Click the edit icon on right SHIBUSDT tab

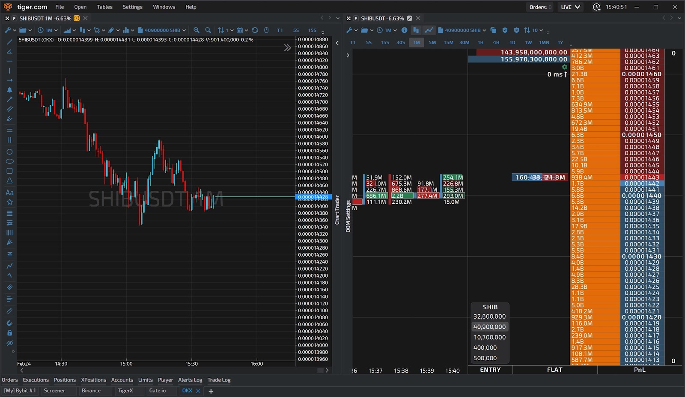pyautogui.click(x=410, y=18)
